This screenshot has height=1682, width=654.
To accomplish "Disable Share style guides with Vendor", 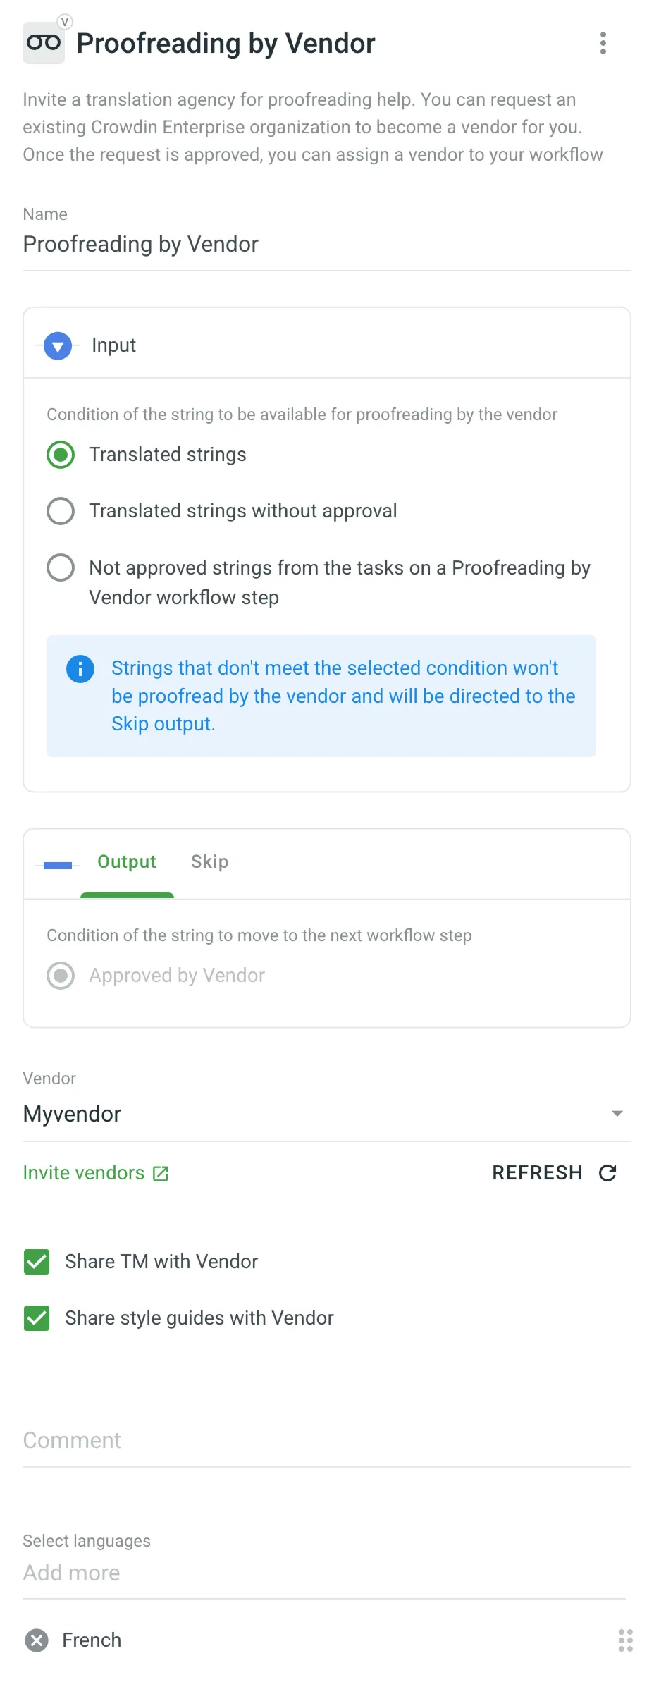I will click(x=37, y=1318).
